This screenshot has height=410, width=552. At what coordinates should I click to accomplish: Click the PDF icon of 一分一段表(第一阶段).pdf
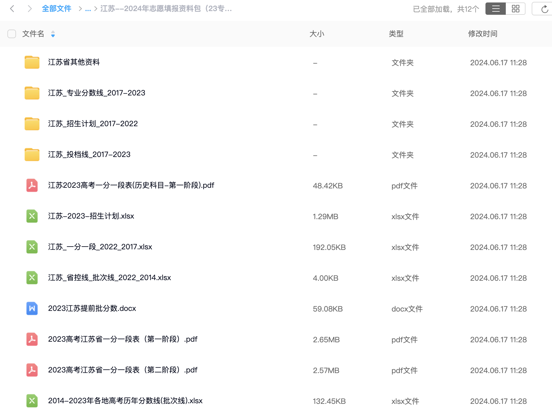coord(32,339)
